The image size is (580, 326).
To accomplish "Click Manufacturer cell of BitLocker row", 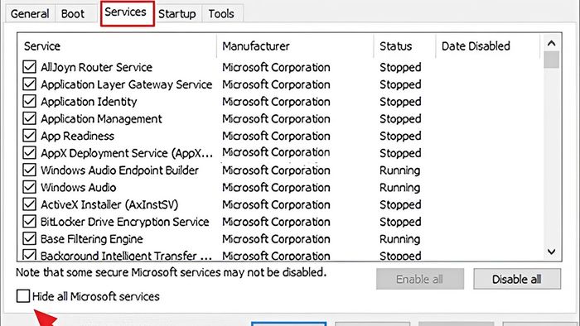I will 276,222.
